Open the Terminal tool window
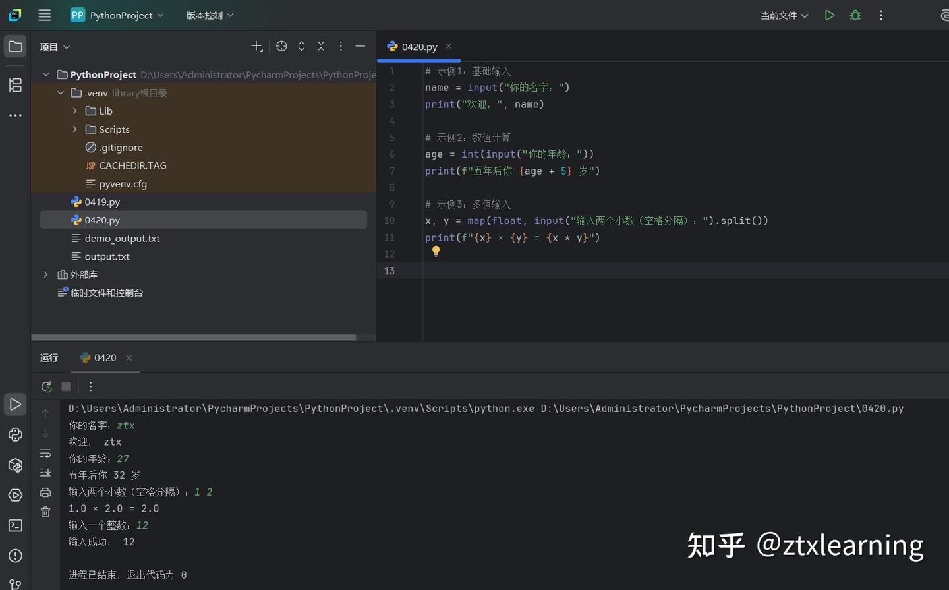The image size is (949, 590). tap(15, 525)
